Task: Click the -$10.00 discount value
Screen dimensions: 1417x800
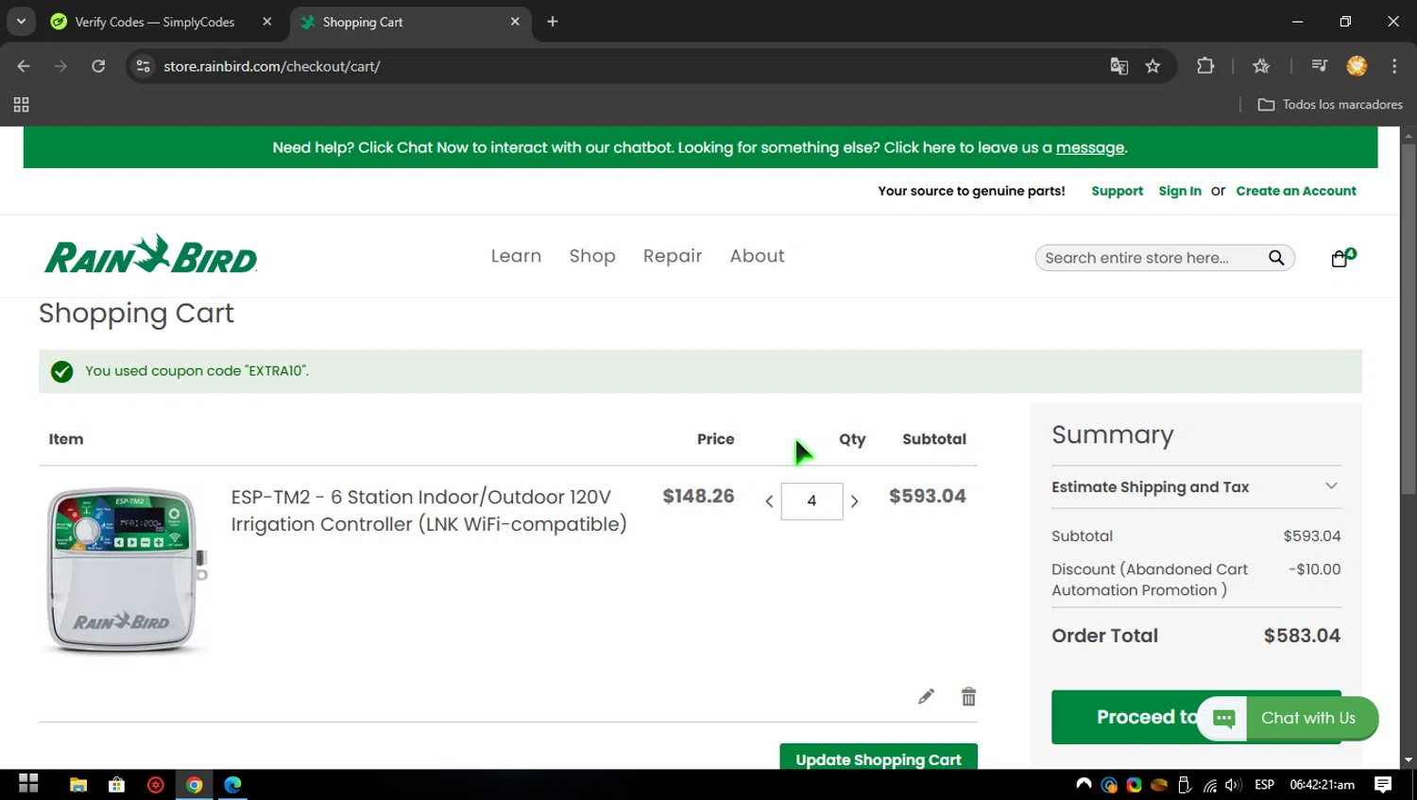Action: pyautogui.click(x=1315, y=570)
